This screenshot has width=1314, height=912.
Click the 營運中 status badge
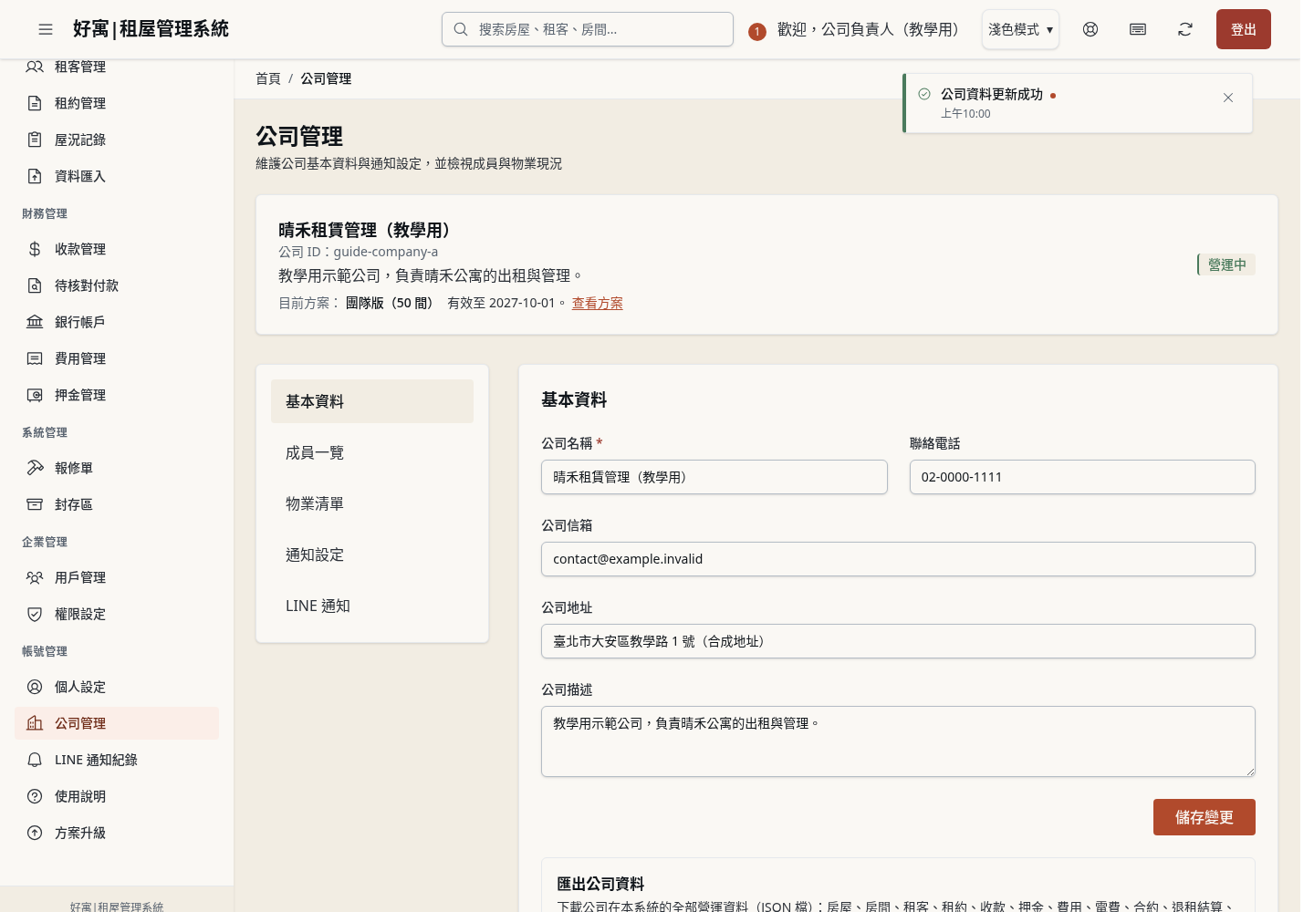tap(1226, 264)
